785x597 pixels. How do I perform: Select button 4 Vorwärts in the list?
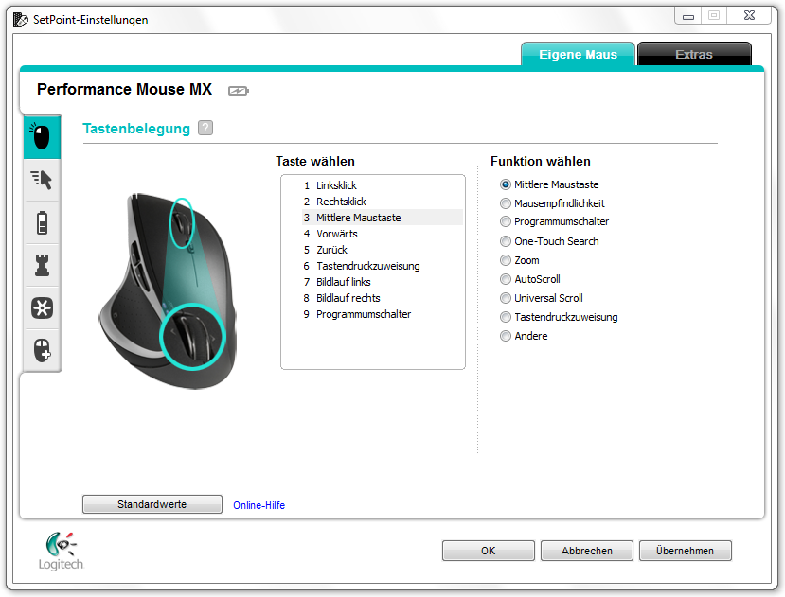336,234
